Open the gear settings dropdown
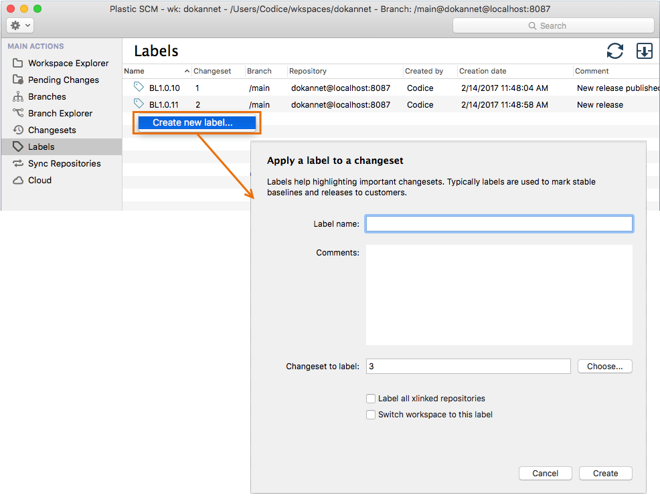Viewport: 660px width, 499px height. (x=20, y=25)
